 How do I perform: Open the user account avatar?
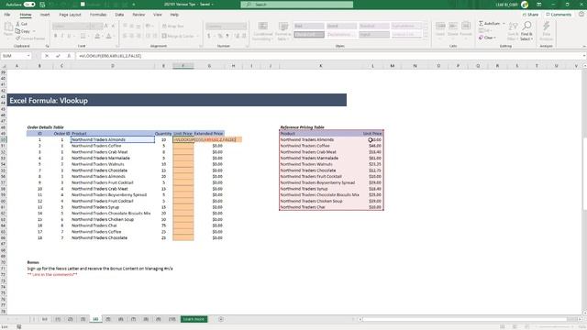[x=525, y=5]
